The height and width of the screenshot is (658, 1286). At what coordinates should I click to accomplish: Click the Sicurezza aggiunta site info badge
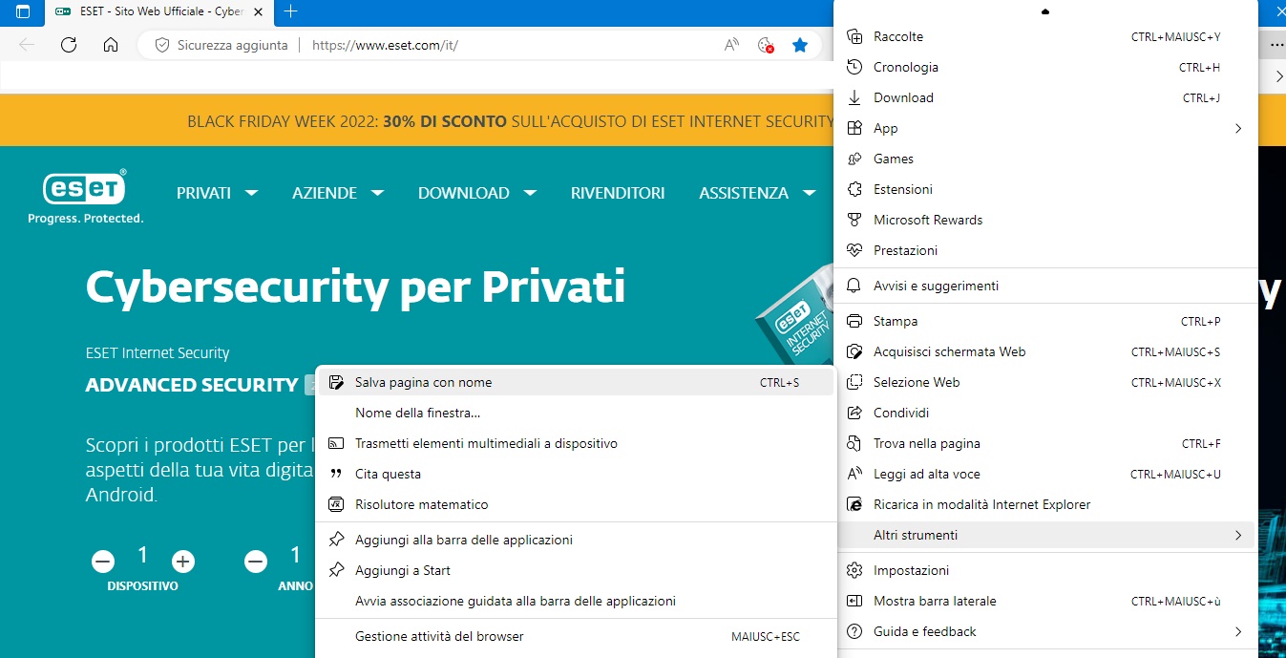pos(221,45)
